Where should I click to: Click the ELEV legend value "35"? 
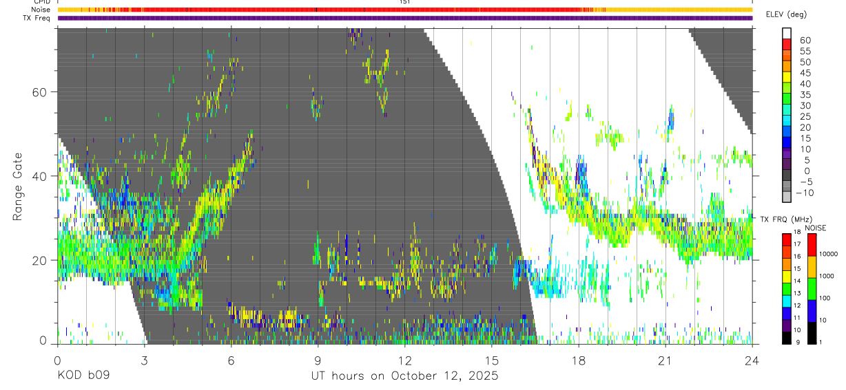tap(805, 94)
